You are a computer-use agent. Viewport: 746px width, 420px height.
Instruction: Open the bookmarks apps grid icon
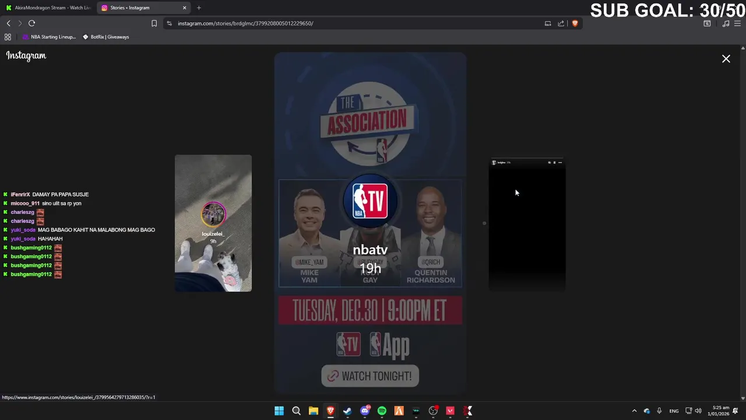point(8,37)
